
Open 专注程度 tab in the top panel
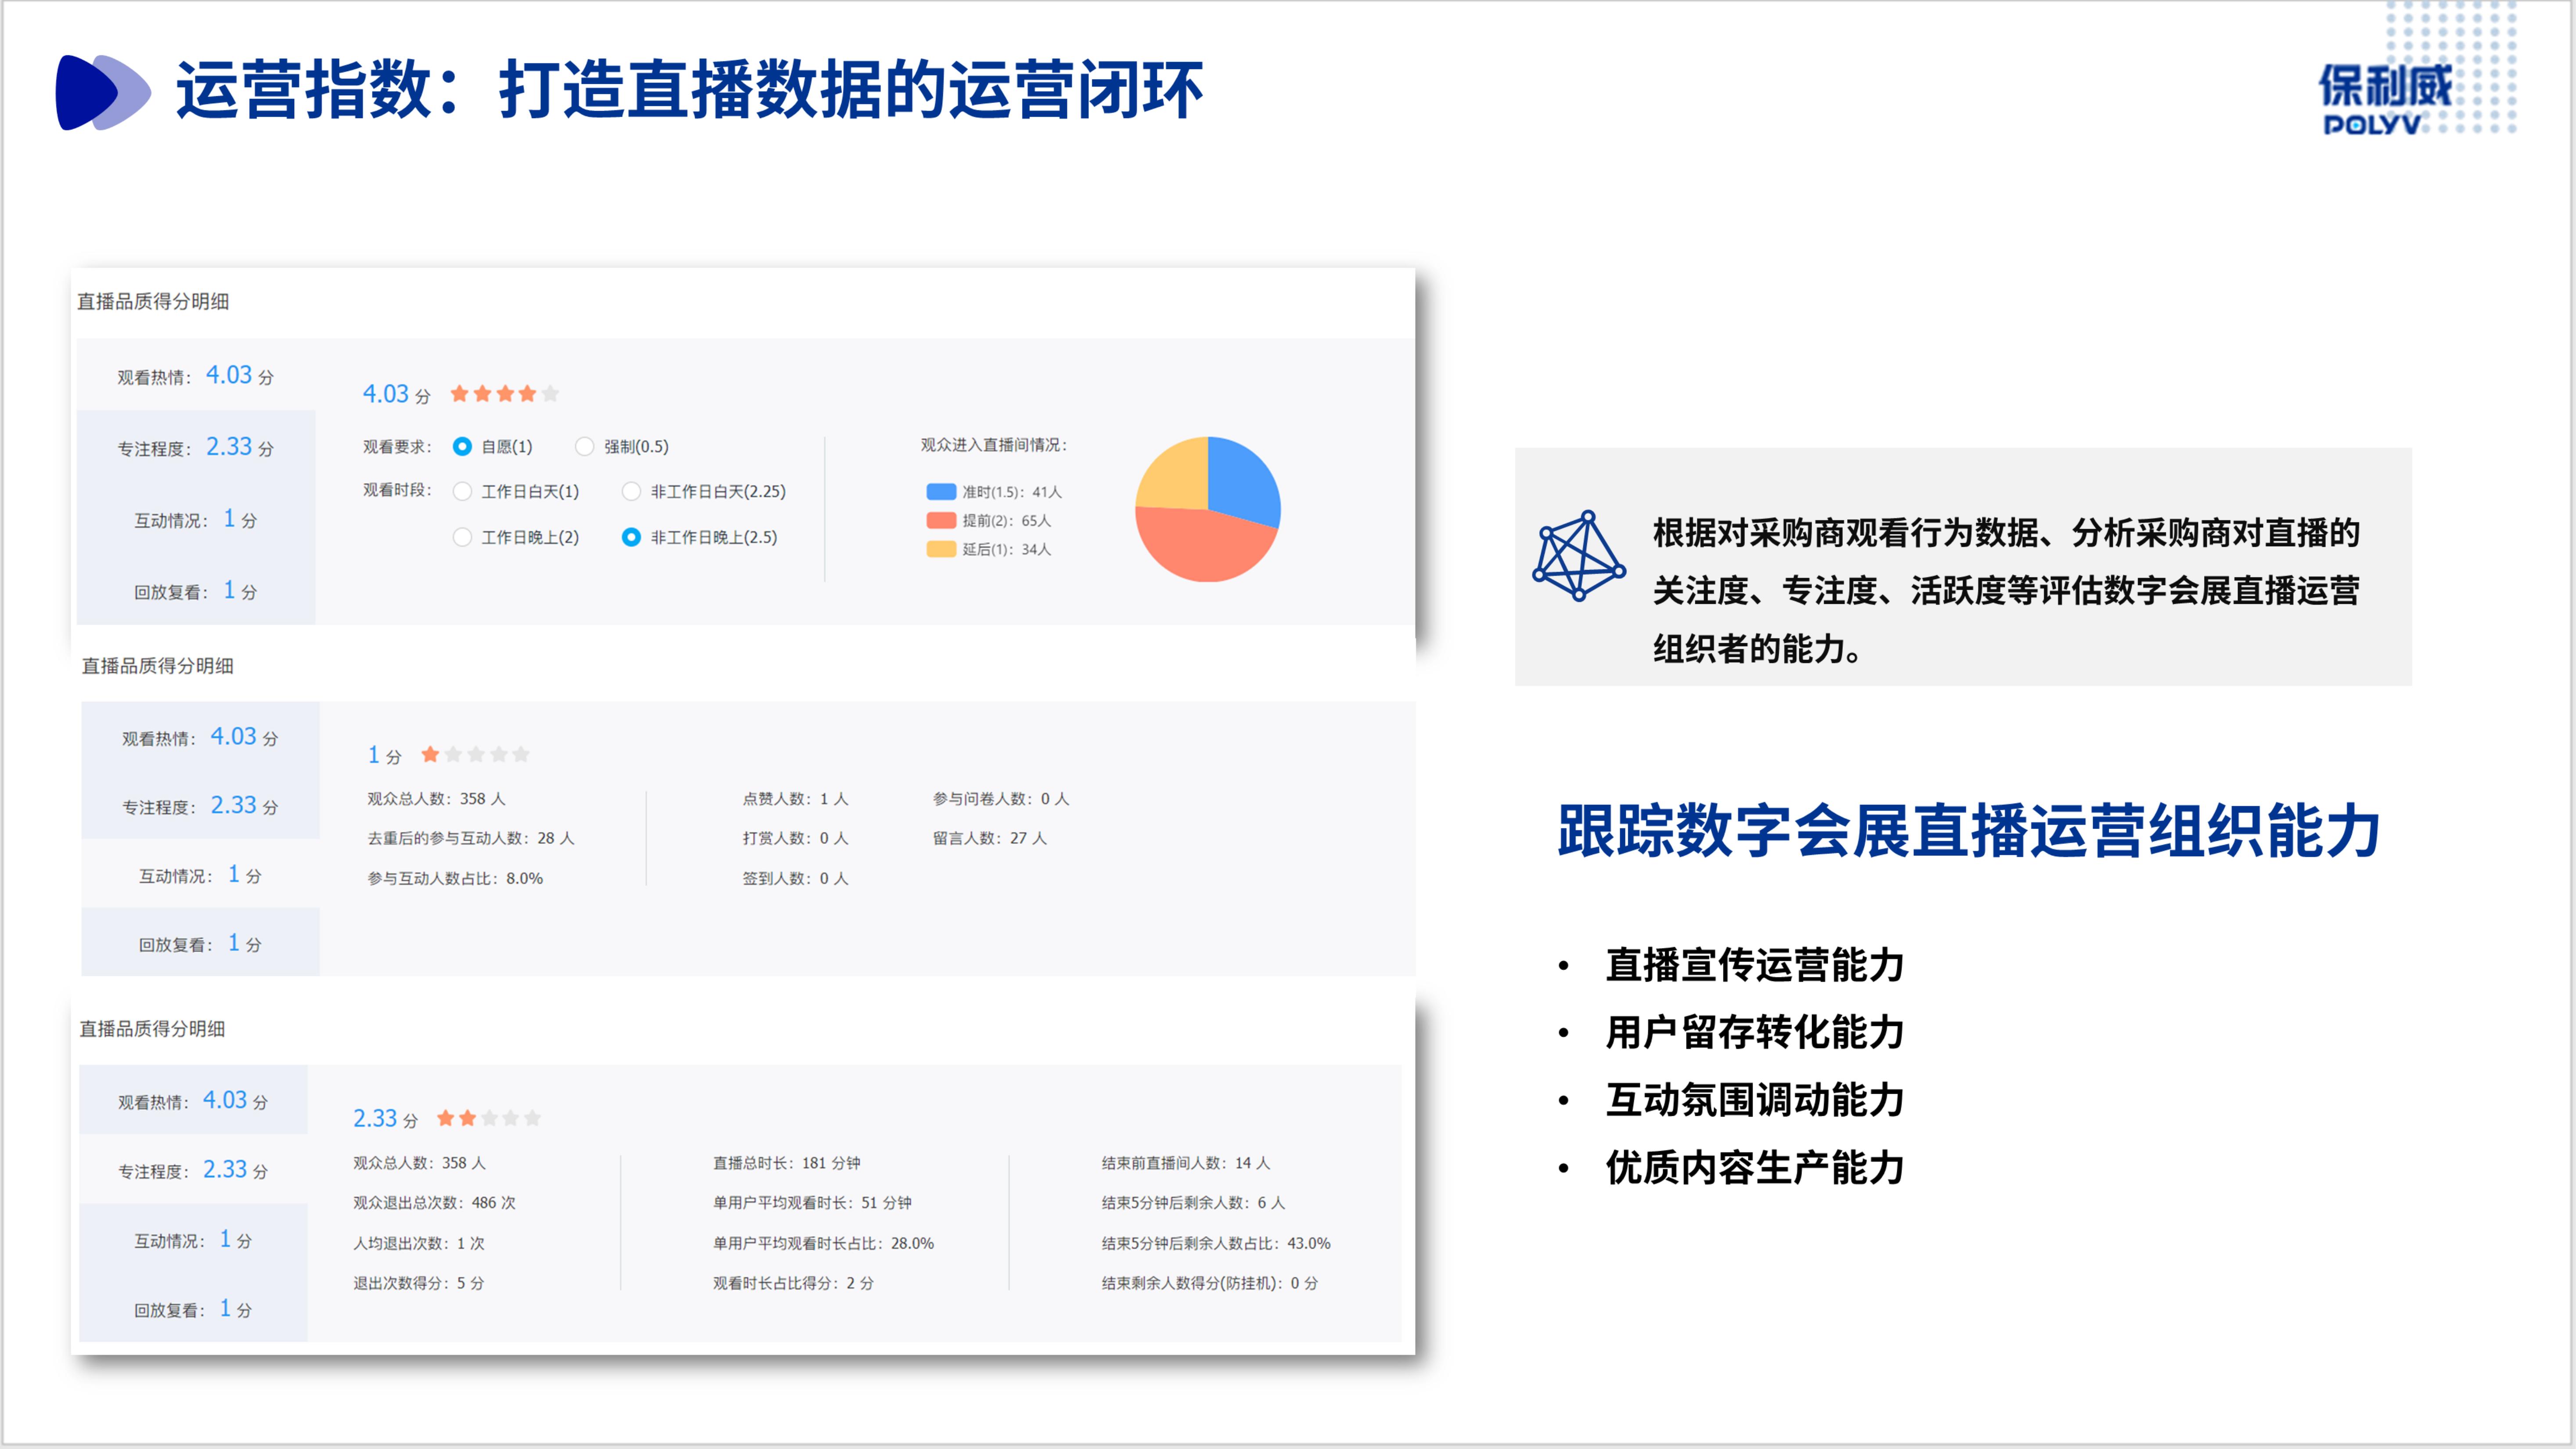[x=196, y=447]
